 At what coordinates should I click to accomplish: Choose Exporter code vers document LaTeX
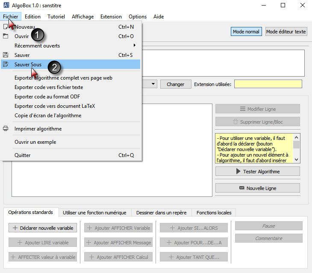[x=71, y=106]
